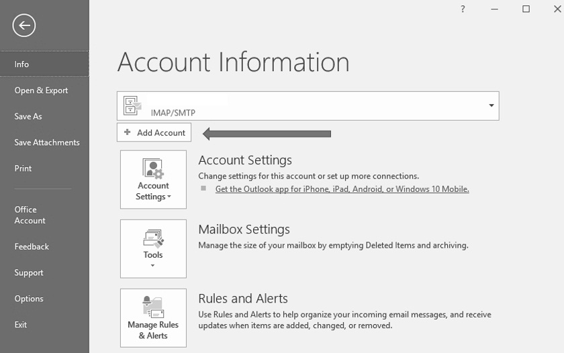Open the Open & Export page
The width and height of the screenshot is (564, 353).
pos(41,90)
